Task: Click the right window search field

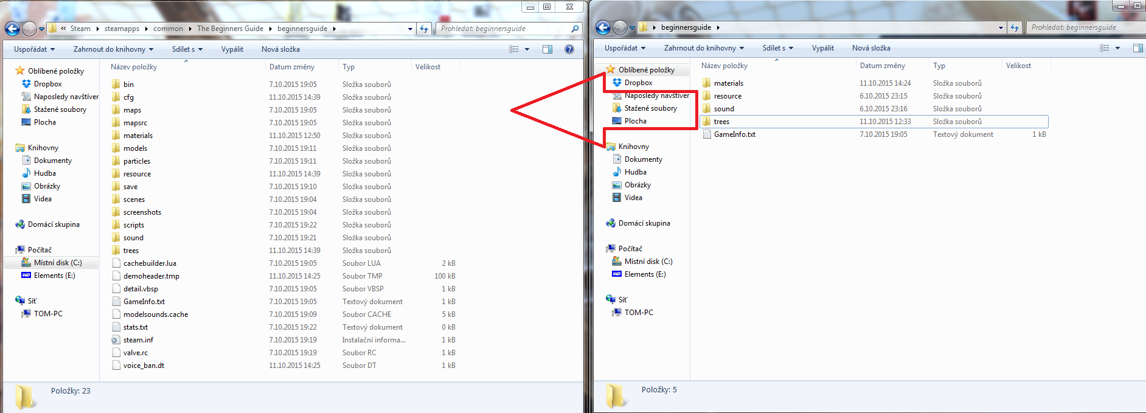Action: (x=1086, y=27)
